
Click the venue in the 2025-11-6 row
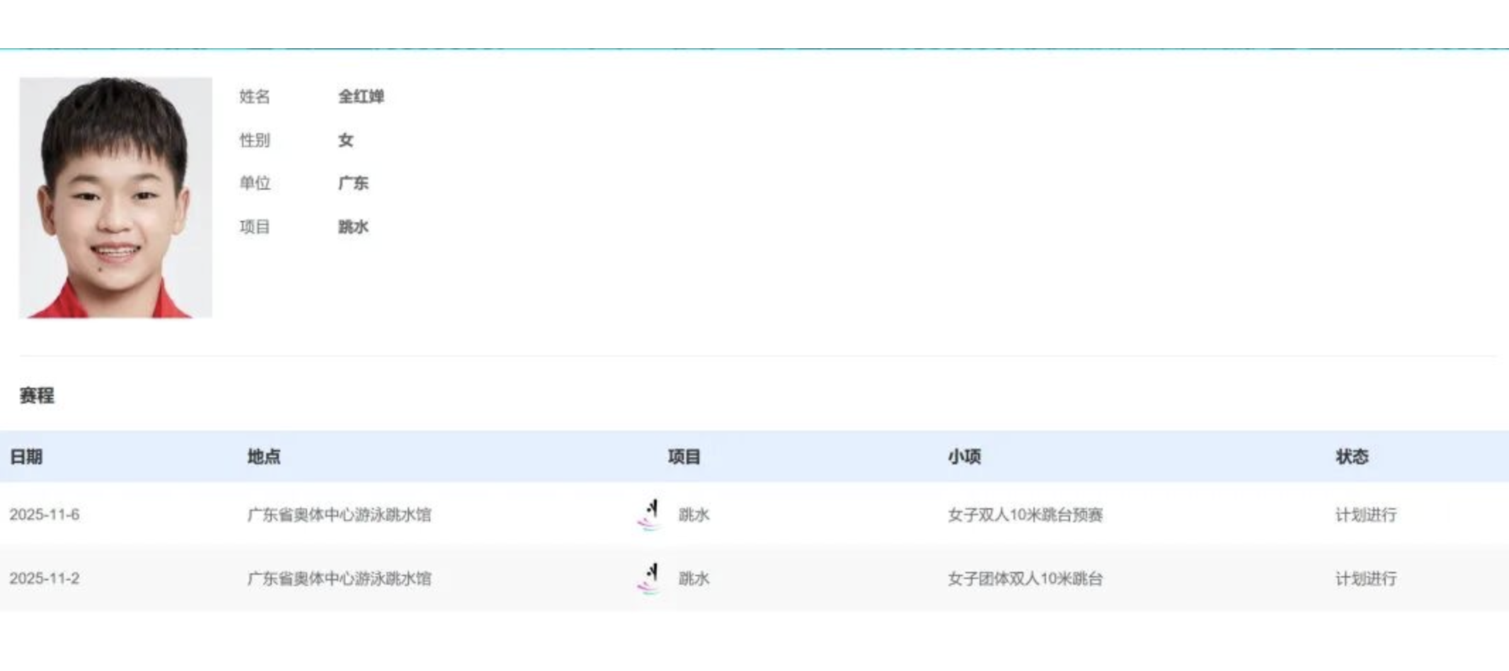coord(339,515)
